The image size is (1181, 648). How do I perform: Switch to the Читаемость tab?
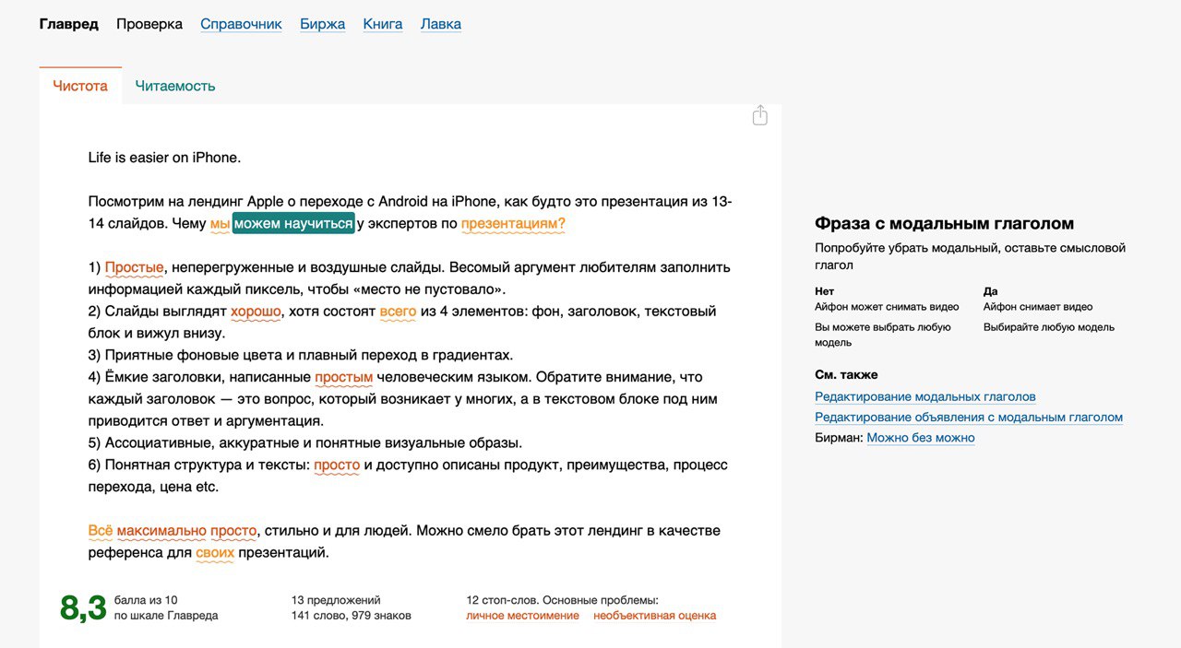[175, 86]
